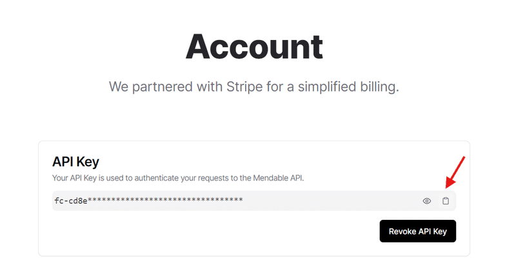Click the visible "fc-cd8e" key prefix
Screen dimensions: 516x263
[x=70, y=200]
